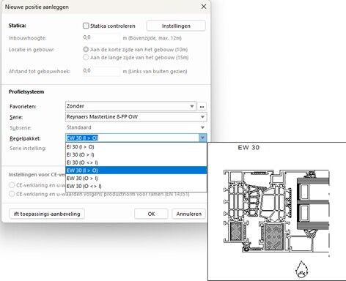Image resolution: width=346 pixels, height=281 pixels.
Task: Enable the Statica controleren checkbox
Action: pos(86,26)
